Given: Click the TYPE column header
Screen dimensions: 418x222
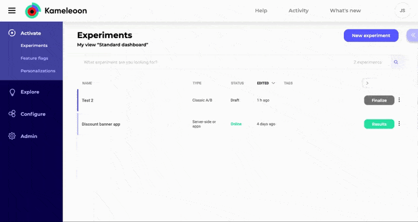Looking at the screenshot, I should pyautogui.click(x=197, y=83).
